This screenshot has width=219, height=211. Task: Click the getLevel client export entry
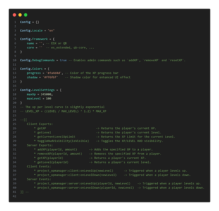[x=44, y=133]
